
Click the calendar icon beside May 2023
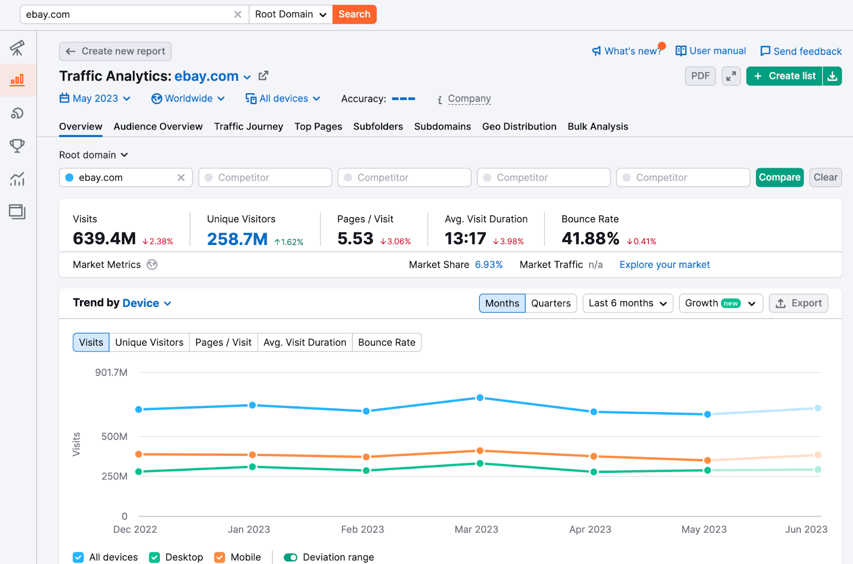tap(65, 98)
